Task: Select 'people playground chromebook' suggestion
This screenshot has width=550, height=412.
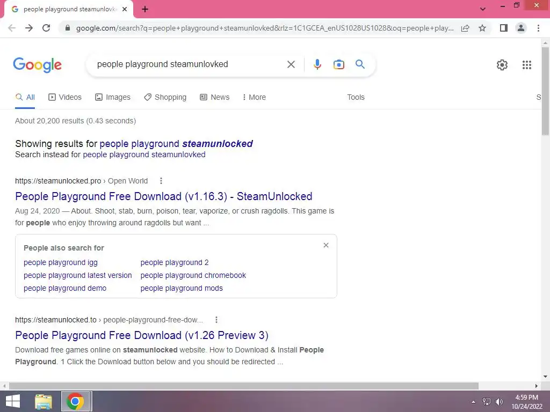Action: [193, 275]
